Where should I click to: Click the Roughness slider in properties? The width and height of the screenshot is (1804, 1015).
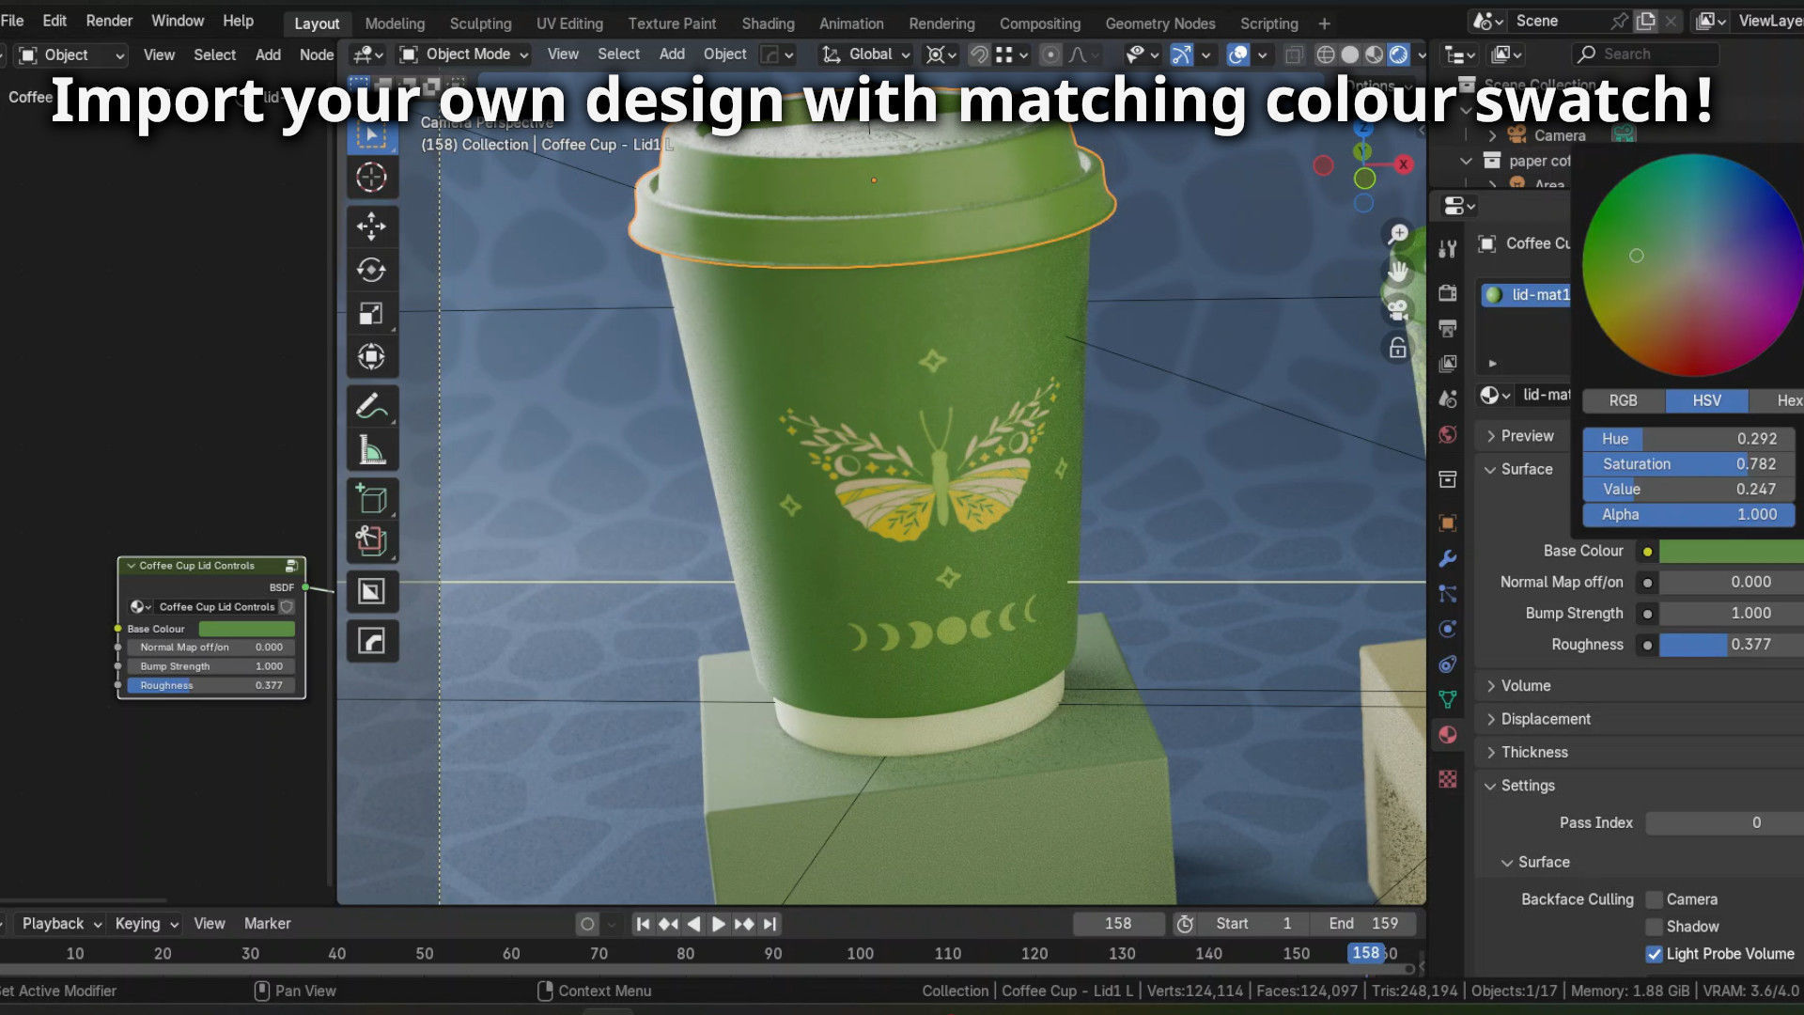[x=1731, y=645]
